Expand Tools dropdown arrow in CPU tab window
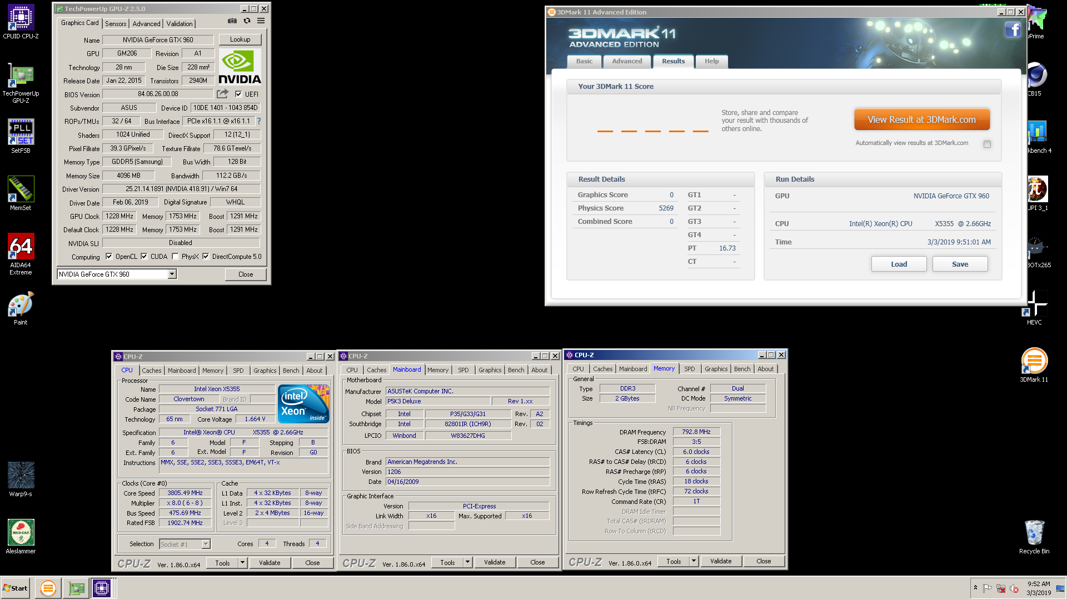Viewport: 1067px width, 600px height. click(242, 563)
